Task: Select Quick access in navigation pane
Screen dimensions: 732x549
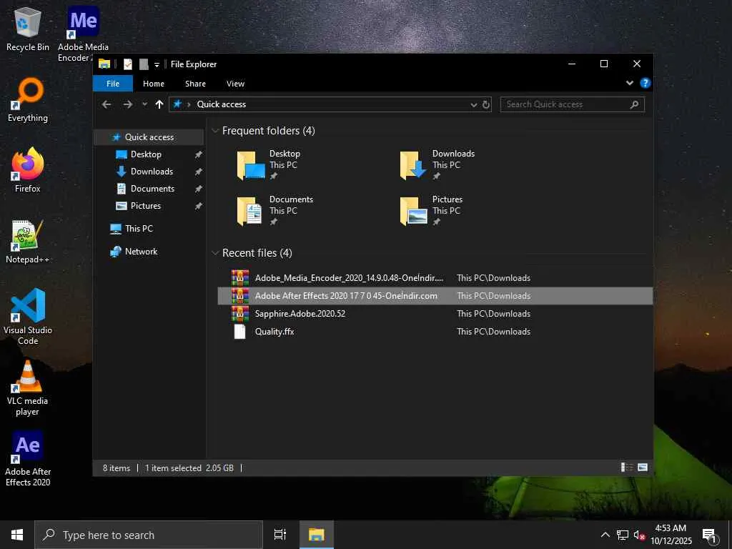Action: tap(149, 137)
